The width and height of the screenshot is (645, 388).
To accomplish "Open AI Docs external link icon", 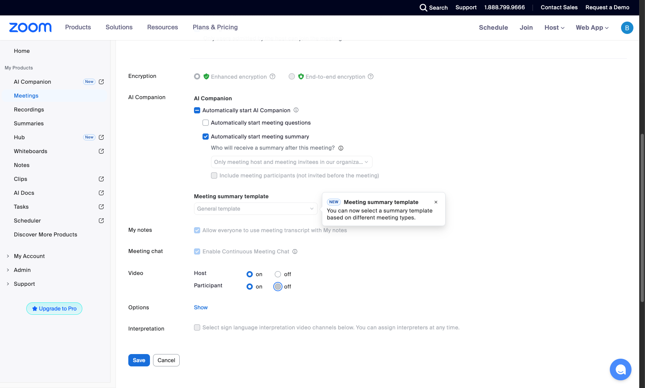I will click(x=101, y=193).
